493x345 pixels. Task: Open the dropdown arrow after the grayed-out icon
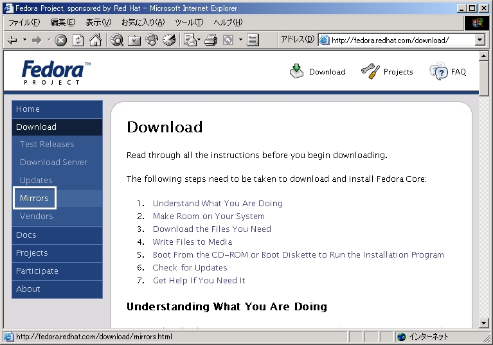tap(240, 40)
